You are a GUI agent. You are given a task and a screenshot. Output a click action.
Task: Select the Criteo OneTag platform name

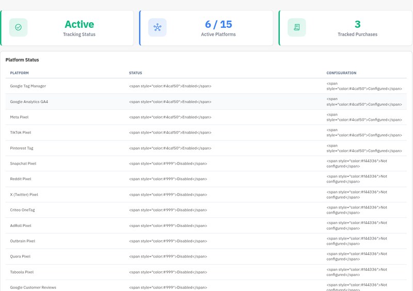pyautogui.click(x=22, y=210)
